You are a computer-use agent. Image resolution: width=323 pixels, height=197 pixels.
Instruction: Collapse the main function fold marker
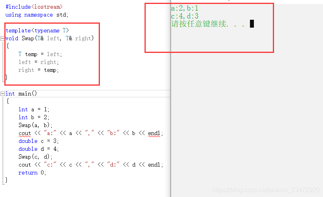[x=2, y=94]
